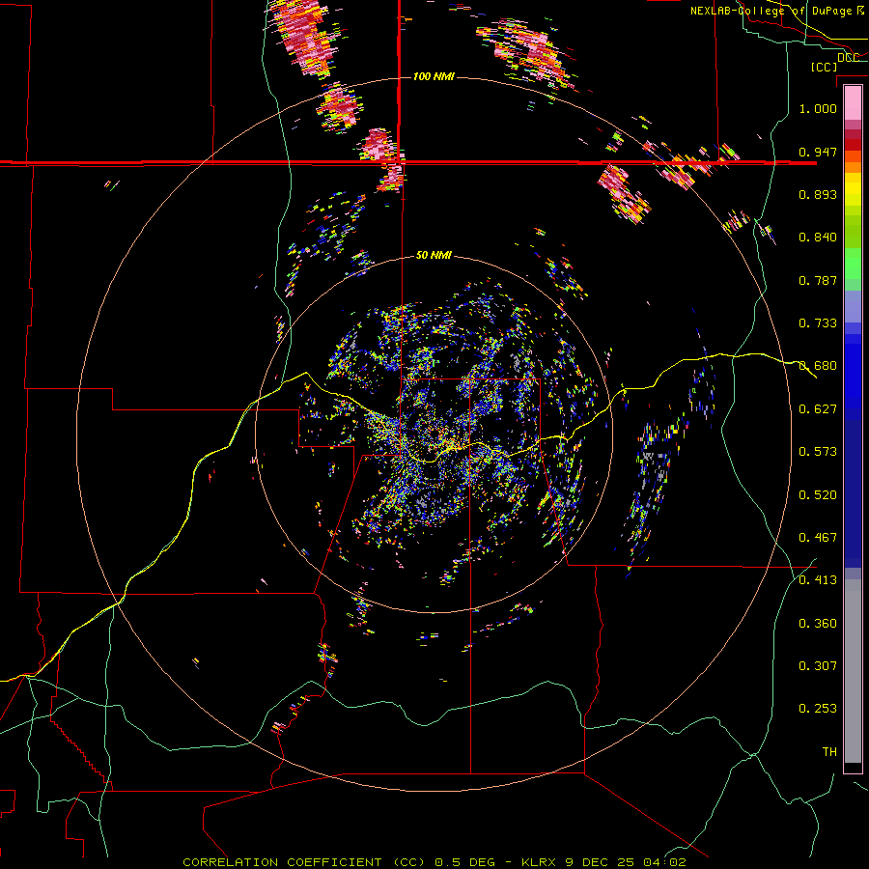Select the 0.360 legend value
The height and width of the screenshot is (869, 869).
tap(818, 624)
